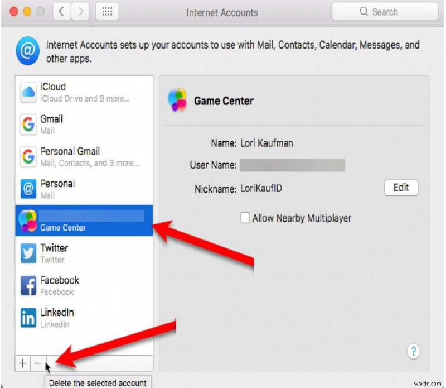Delete the selected account with minus button

click(x=37, y=363)
